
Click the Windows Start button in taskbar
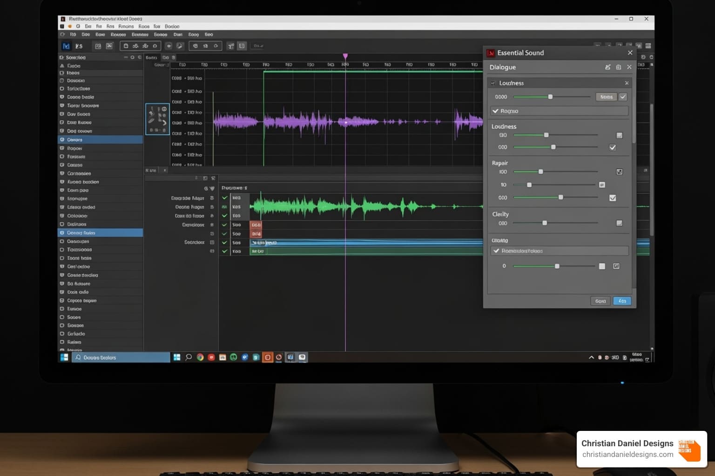pyautogui.click(x=64, y=357)
